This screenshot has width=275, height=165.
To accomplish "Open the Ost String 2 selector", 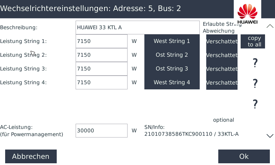I will tap(172, 55).
